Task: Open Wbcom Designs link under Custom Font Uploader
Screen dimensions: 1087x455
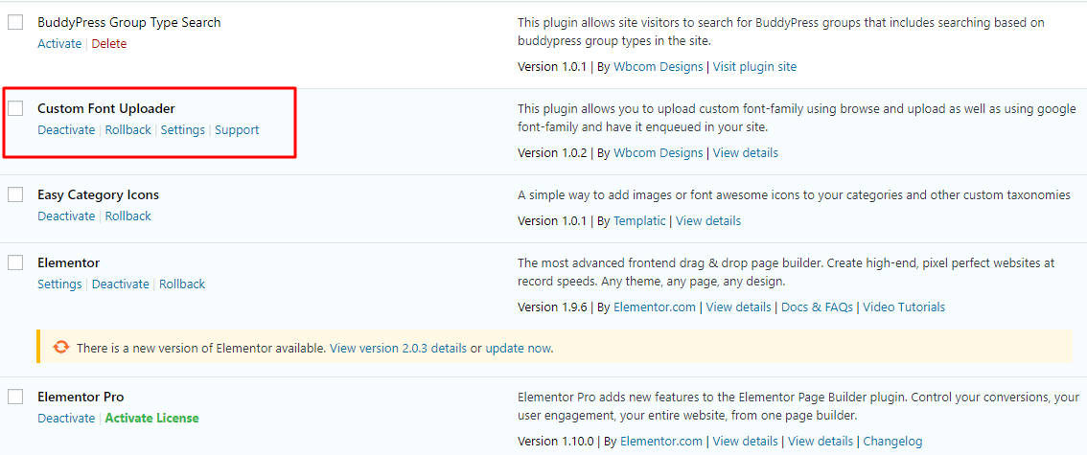Action: (658, 153)
